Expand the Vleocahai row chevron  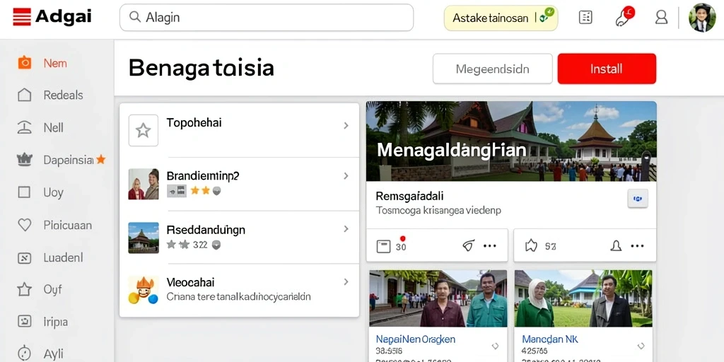point(346,281)
